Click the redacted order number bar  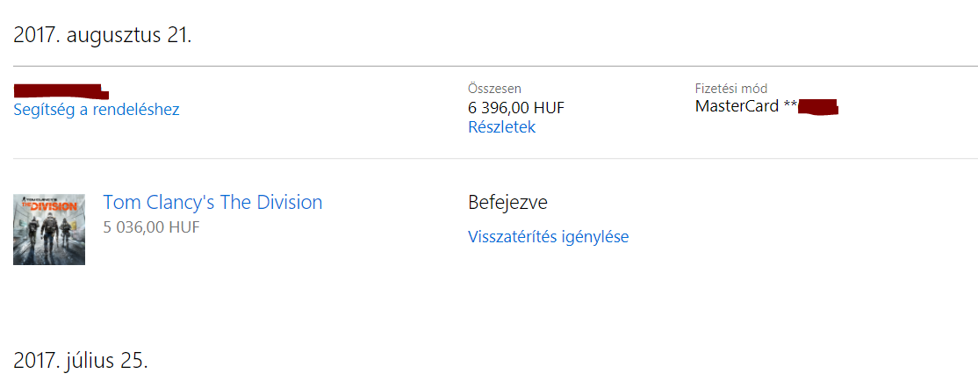coord(60,90)
